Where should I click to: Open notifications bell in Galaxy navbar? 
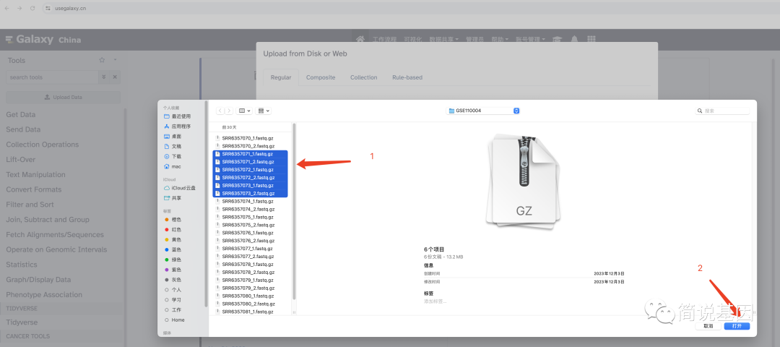coord(574,39)
